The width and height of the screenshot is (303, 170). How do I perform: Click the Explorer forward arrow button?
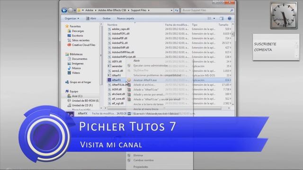(x=71, y=10)
